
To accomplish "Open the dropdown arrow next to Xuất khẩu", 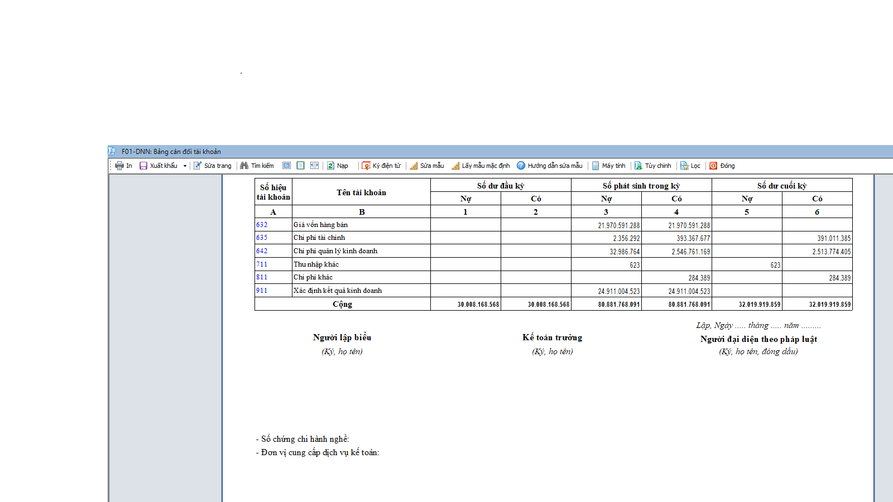I will [185, 166].
